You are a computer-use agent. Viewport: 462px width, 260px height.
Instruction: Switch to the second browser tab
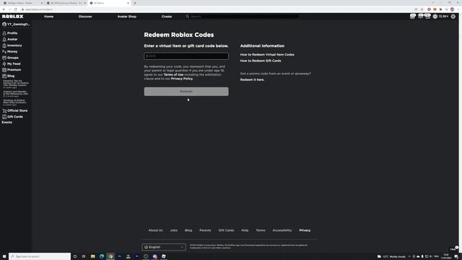(66, 3)
